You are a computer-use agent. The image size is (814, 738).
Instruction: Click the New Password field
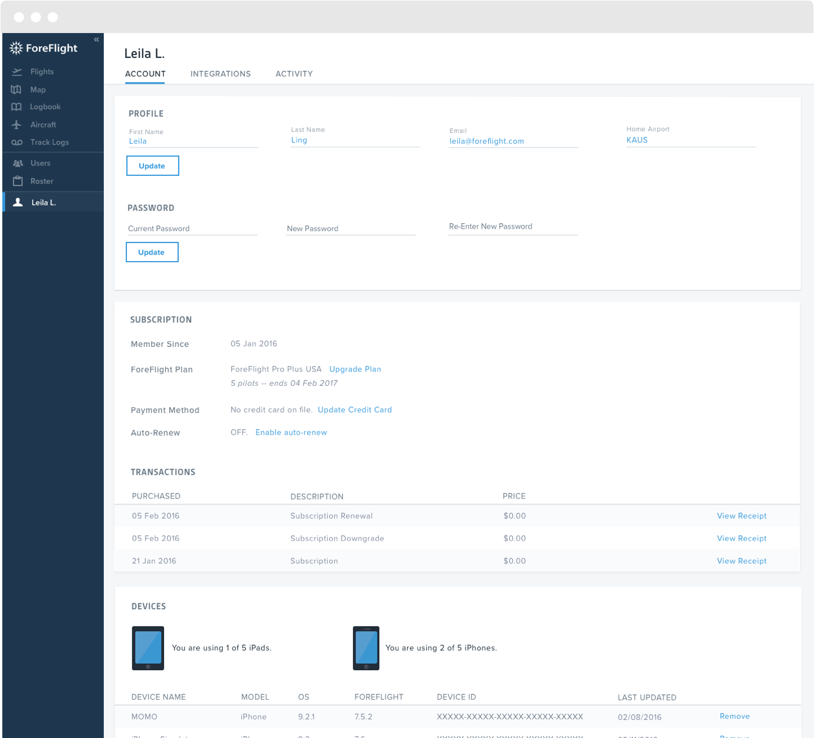pyautogui.click(x=351, y=229)
